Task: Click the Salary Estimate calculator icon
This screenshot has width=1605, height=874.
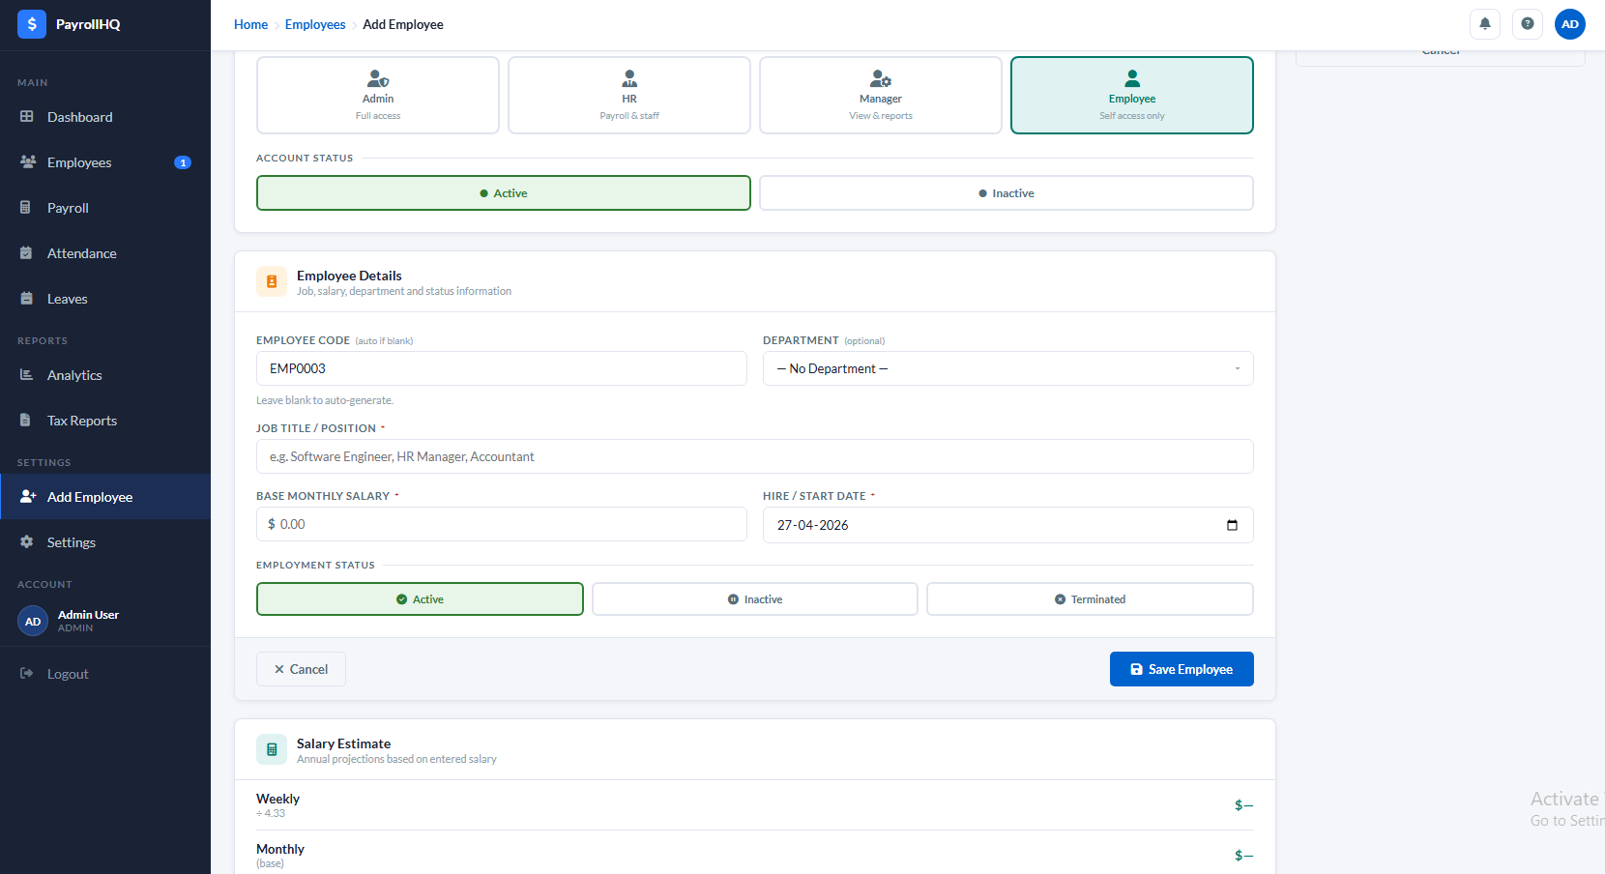Action: click(x=272, y=749)
